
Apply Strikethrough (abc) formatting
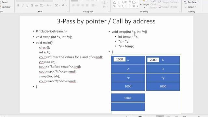coord(36,6)
